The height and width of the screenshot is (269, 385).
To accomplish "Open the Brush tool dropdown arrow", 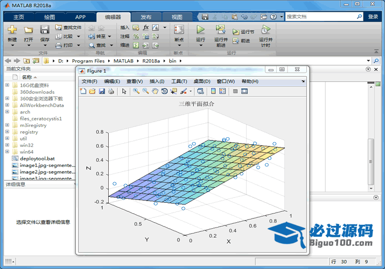I will (191, 91).
